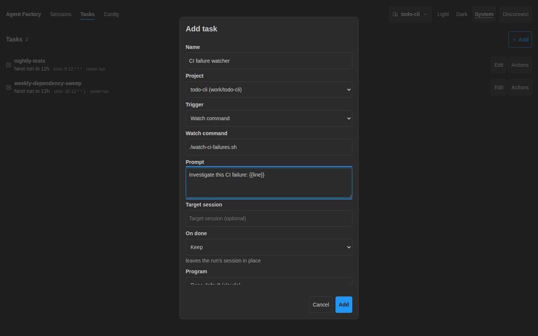Click the + Add task button in header
The width and height of the screenshot is (538, 336).
pyautogui.click(x=520, y=40)
